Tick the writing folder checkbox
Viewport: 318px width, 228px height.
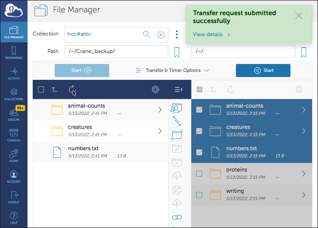pyautogui.click(x=199, y=195)
